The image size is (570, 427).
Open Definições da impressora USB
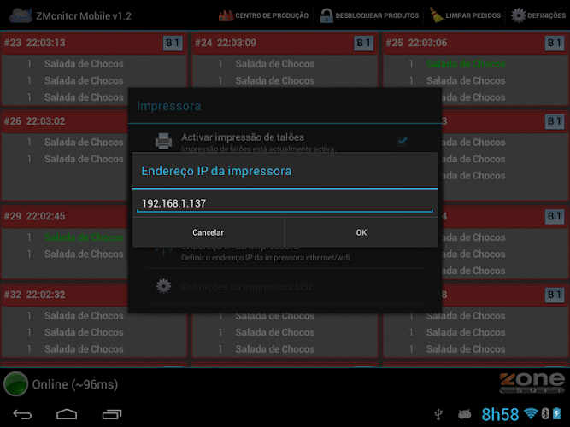click(x=248, y=287)
